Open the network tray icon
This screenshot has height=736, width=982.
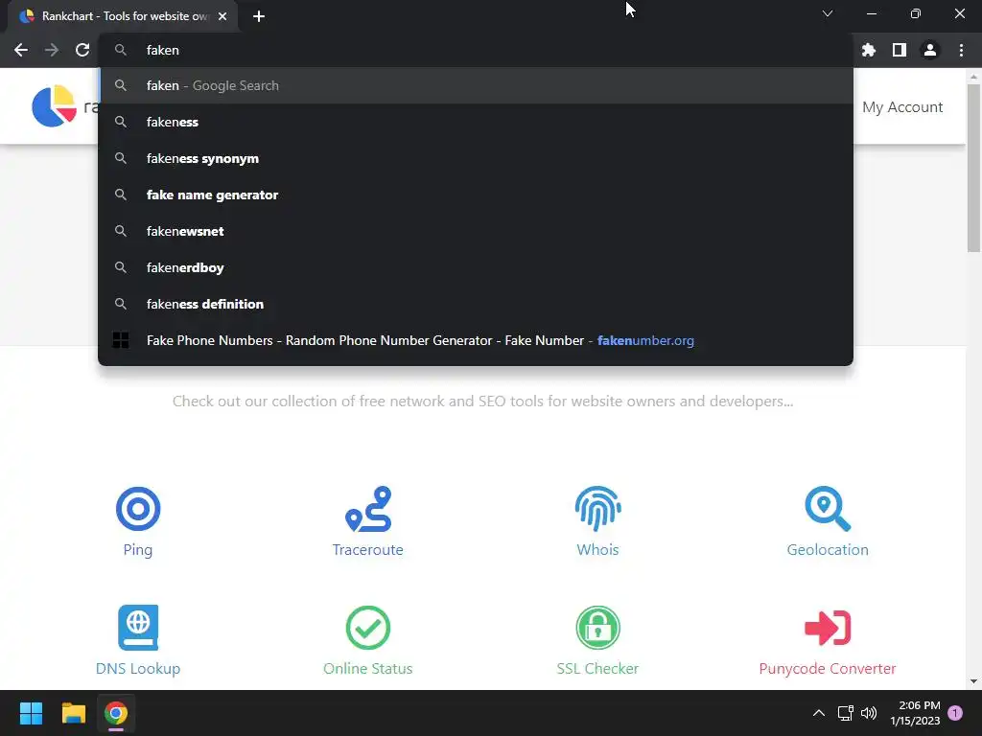click(846, 713)
